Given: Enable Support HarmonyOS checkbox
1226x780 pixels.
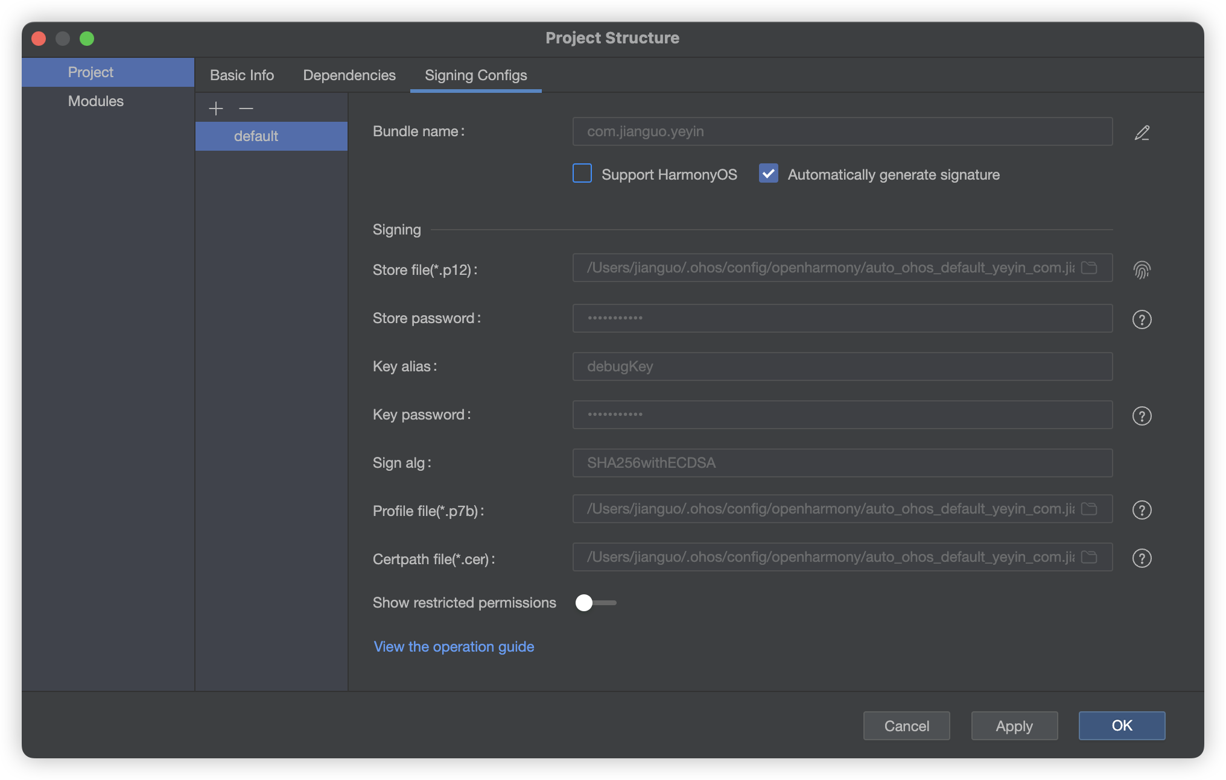Looking at the screenshot, I should point(582,174).
